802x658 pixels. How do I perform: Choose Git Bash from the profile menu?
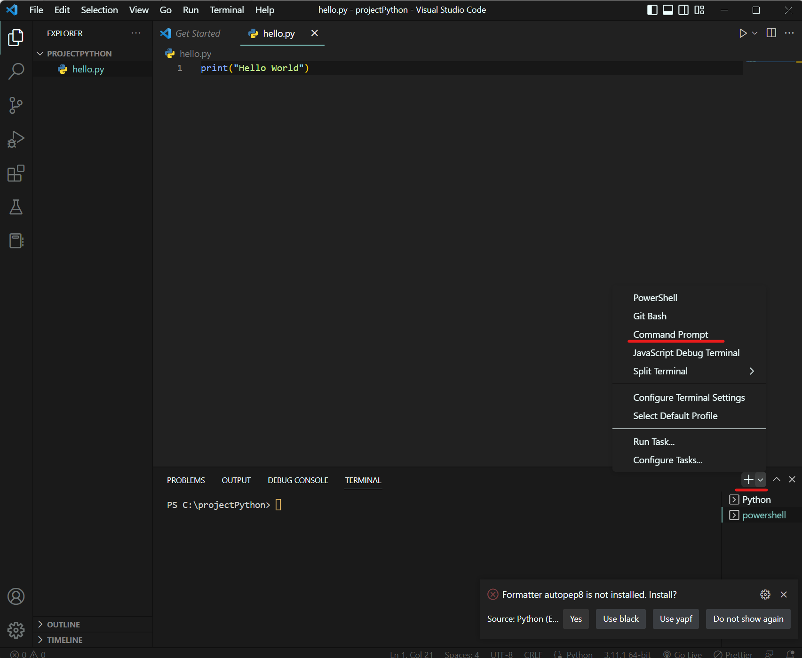(x=689, y=316)
